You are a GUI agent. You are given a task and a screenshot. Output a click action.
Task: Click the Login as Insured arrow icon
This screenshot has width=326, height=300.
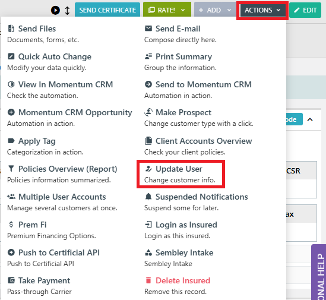tap(148, 225)
